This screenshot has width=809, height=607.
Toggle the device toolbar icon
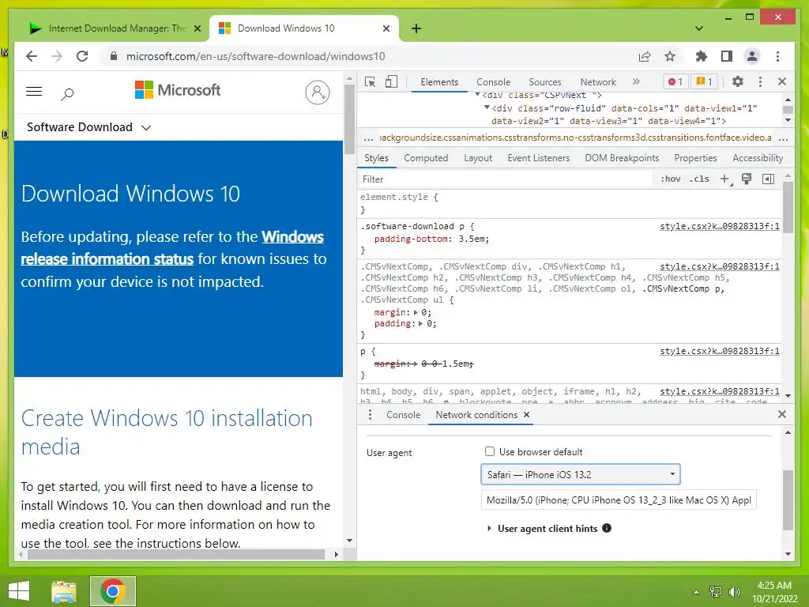point(392,81)
